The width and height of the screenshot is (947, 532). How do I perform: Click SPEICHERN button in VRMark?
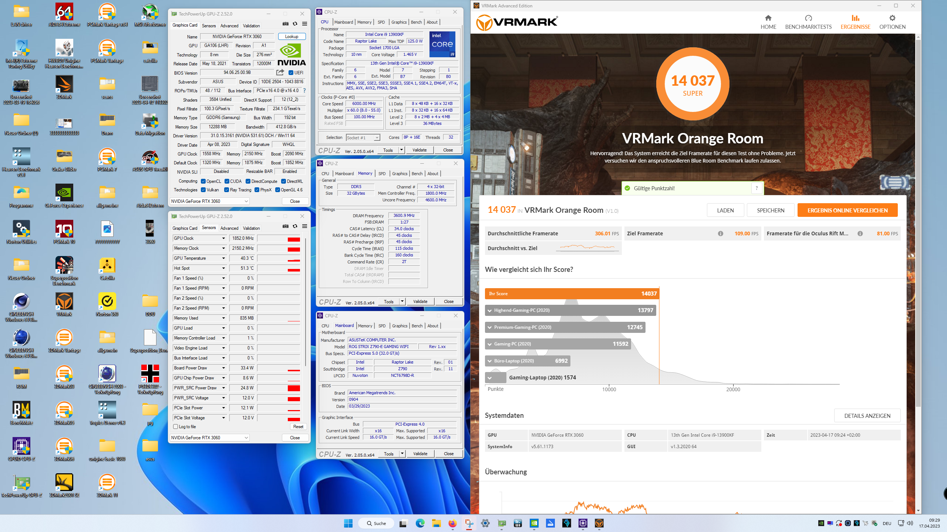[x=771, y=210]
